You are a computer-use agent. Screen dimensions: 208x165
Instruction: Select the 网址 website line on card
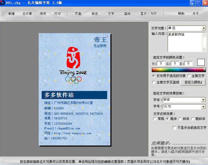[68, 133]
